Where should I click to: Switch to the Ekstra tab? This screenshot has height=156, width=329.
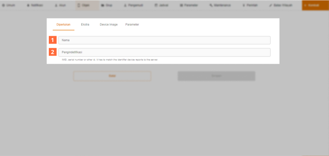click(x=85, y=25)
